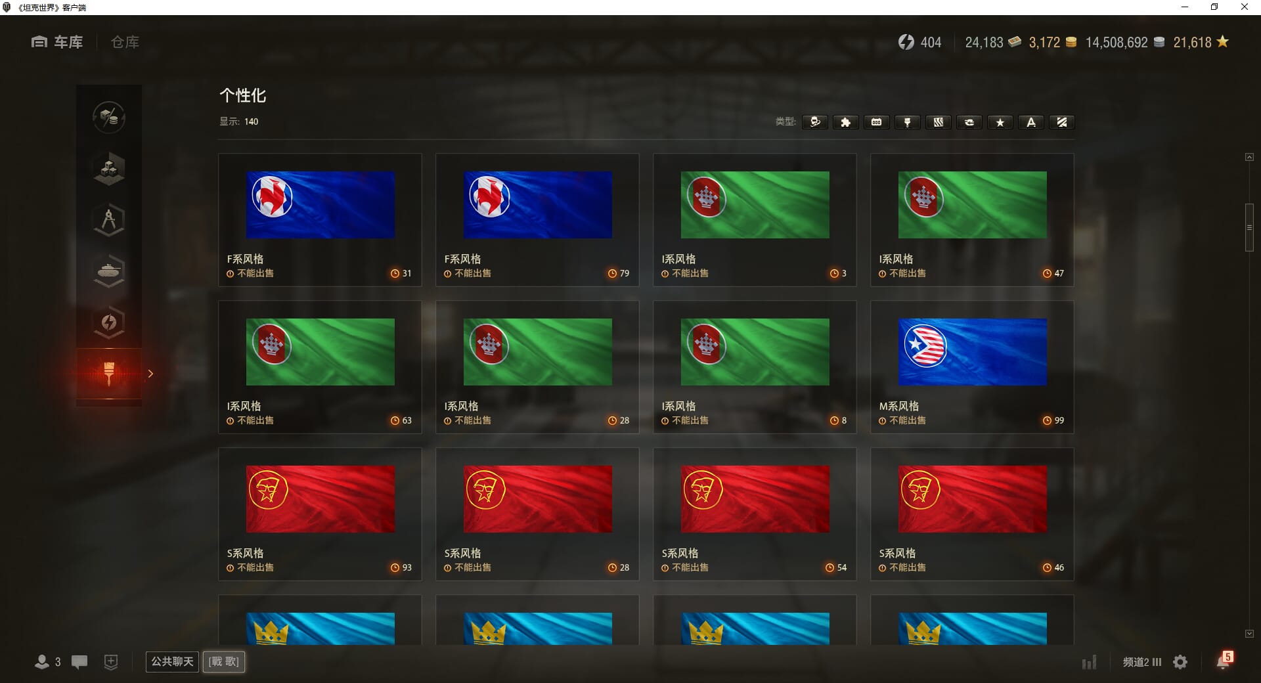This screenshot has height=683, width=1261.
Task: Click the scroll-down arrow of item list
Action: tap(1249, 634)
